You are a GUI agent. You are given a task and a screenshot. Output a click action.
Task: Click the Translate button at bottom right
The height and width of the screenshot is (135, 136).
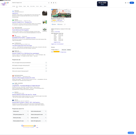pyautogui.click(x=131, y=133)
